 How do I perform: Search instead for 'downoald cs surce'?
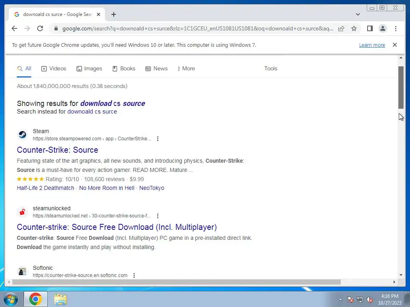(92, 112)
